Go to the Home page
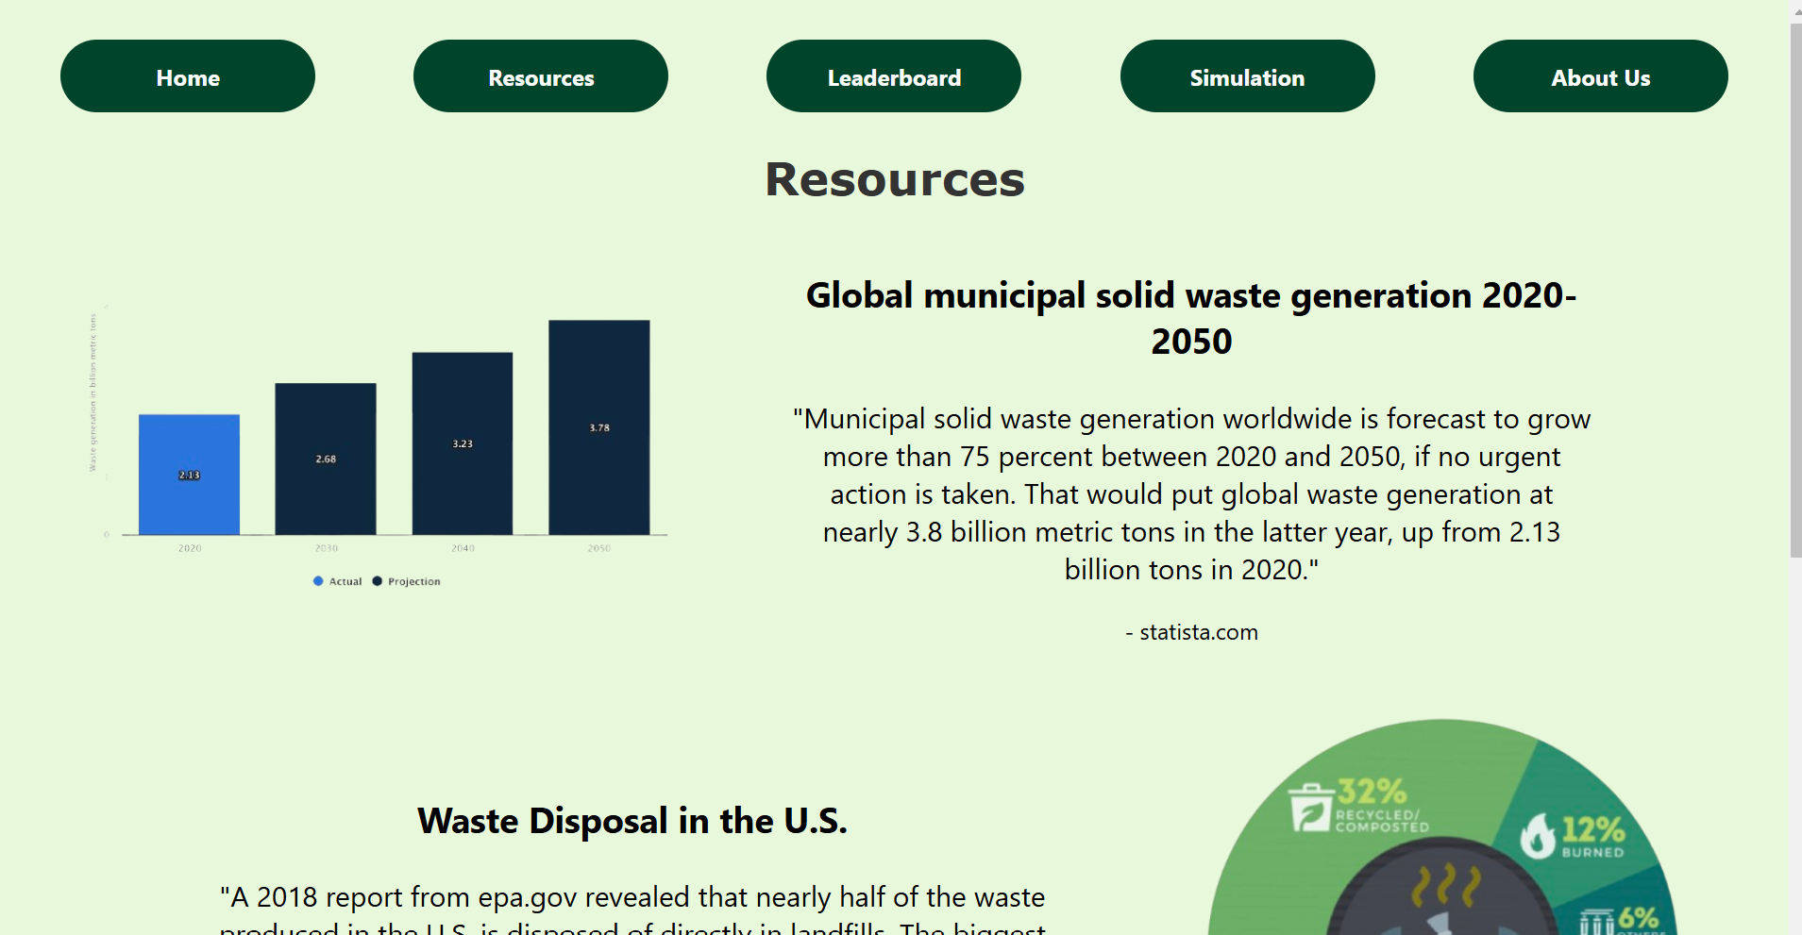The image size is (1802, 935). (188, 76)
